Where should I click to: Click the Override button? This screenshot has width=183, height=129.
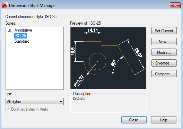click(x=164, y=63)
